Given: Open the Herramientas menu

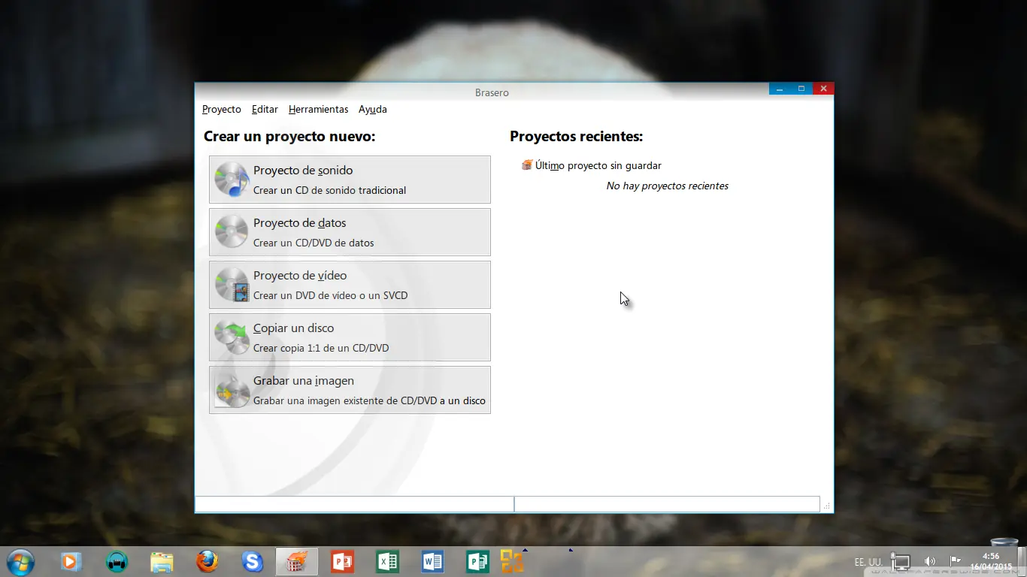Looking at the screenshot, I should pyautogui.click(x=319, y=110).
